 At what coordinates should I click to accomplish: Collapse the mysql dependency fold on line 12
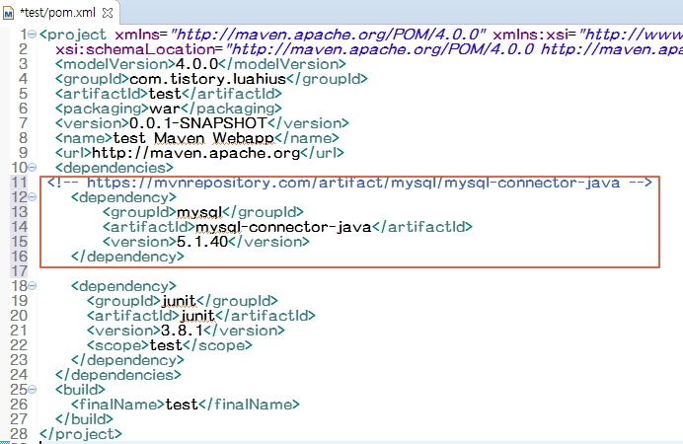pyautogui.click(x=33, y=196)
